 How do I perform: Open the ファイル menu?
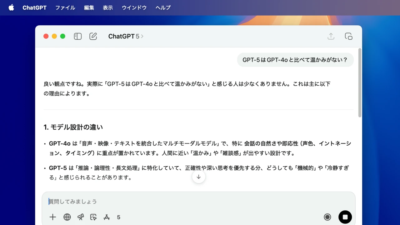coord(65,8)
